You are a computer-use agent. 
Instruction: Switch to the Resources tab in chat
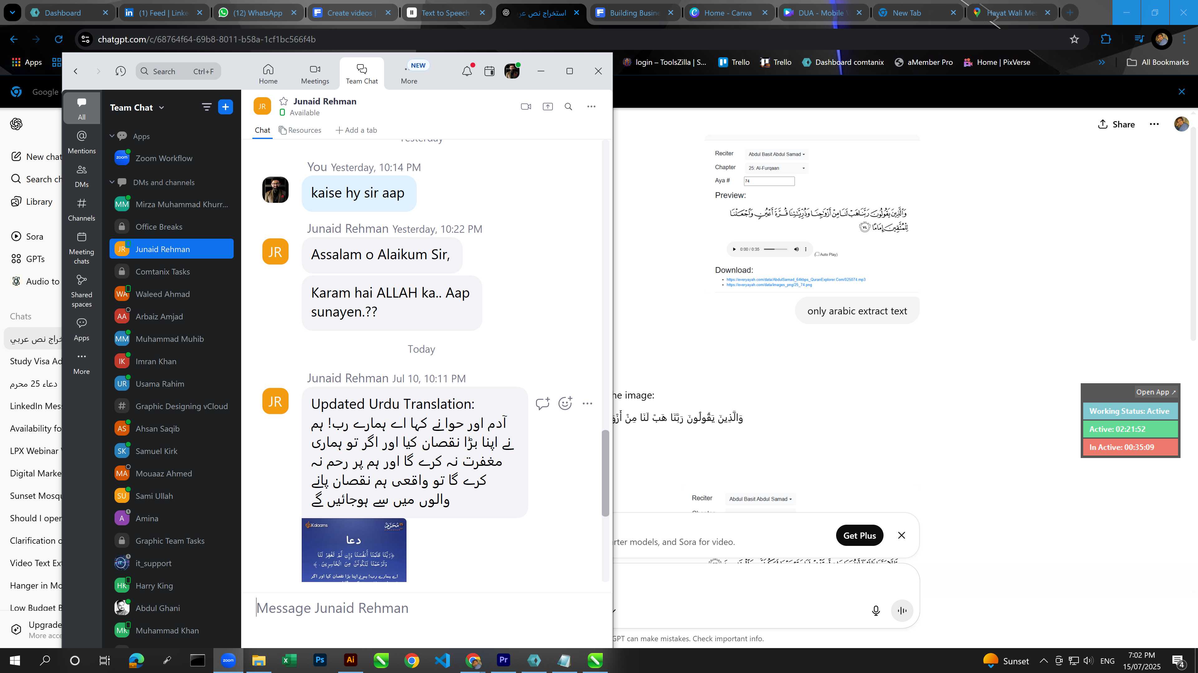pos(300,130)
